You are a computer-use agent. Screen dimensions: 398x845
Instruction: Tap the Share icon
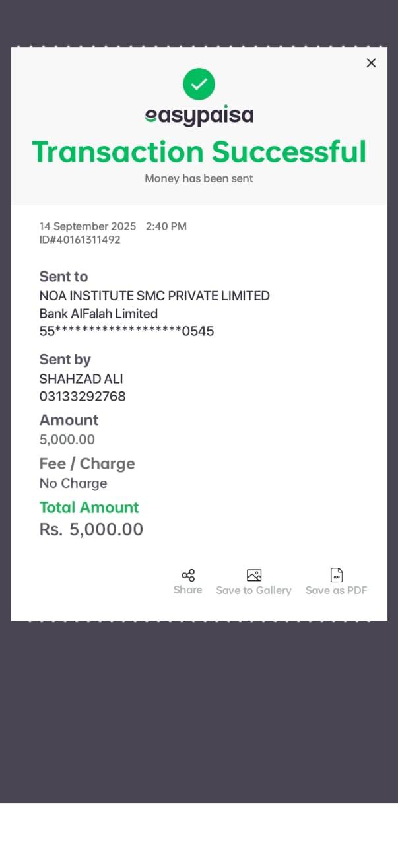(x=188, y=575)
